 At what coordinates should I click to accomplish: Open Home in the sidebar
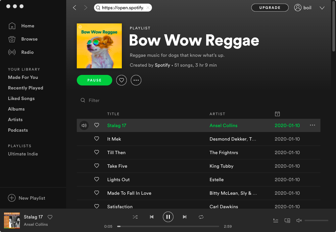coord(21,26)
